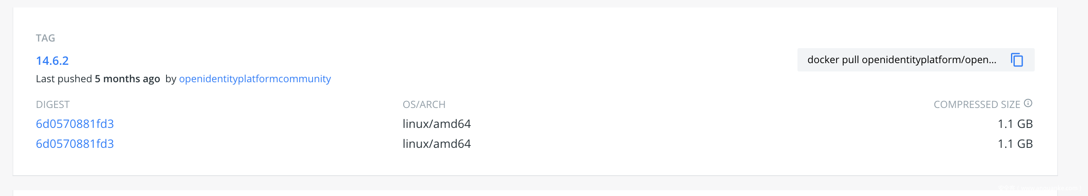Click the TAG heading label
The image size is (1088, 196).
[45, 38]
